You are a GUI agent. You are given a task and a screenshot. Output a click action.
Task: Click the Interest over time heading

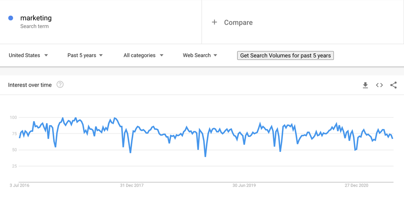[30, 85]
